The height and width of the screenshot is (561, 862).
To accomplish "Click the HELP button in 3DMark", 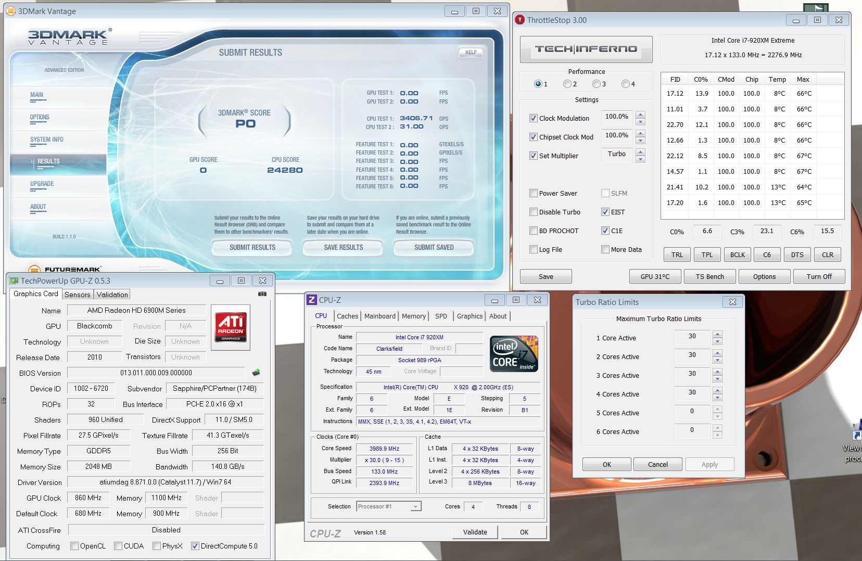I will click(x=471, y=52).
